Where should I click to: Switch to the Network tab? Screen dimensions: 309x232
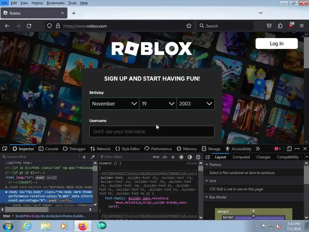tap(100, 149)
